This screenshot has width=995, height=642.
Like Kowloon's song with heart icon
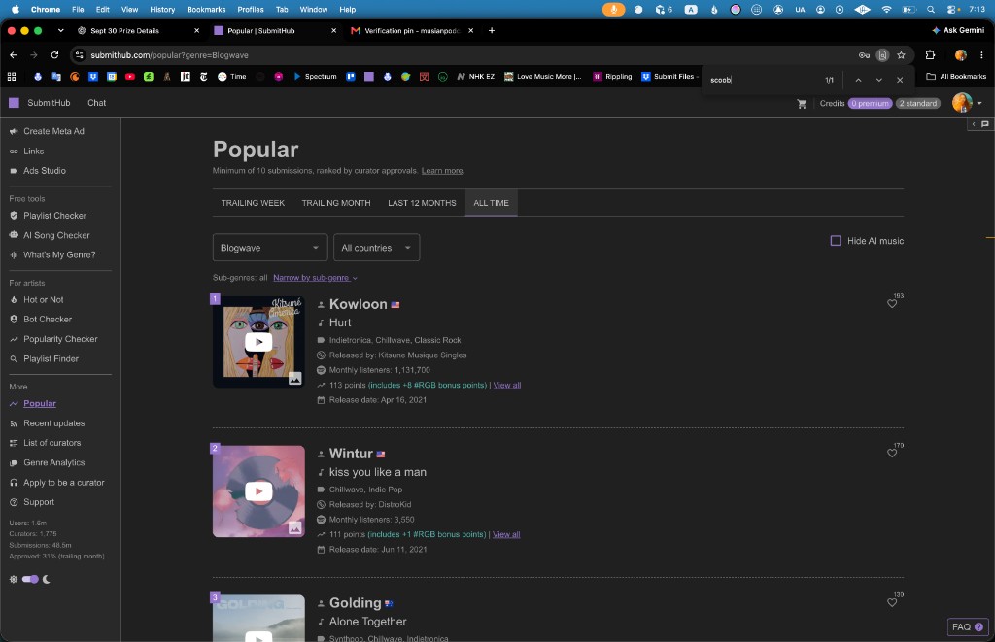(892, 303)
